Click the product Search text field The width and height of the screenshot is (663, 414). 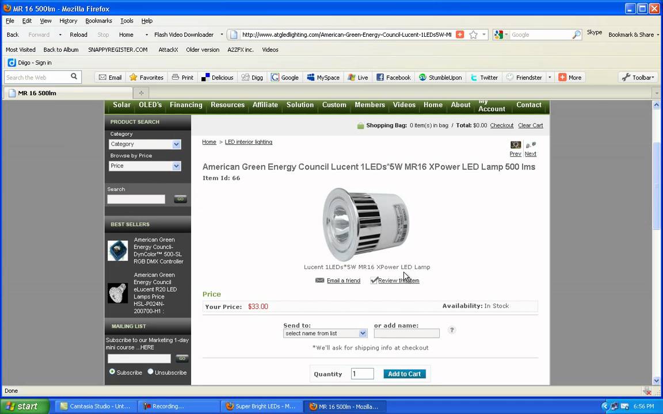136,199
